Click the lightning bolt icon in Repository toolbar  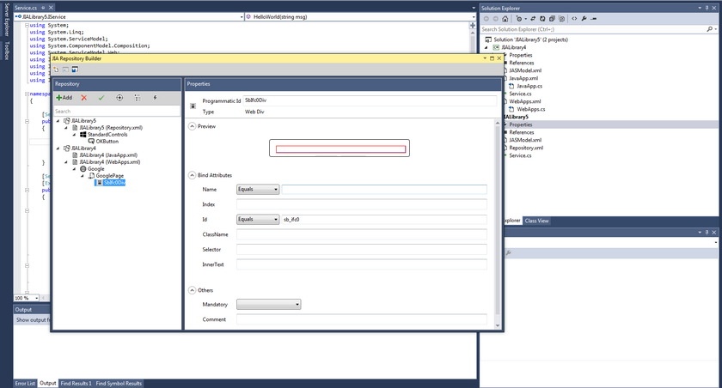(x=156, y=98)
